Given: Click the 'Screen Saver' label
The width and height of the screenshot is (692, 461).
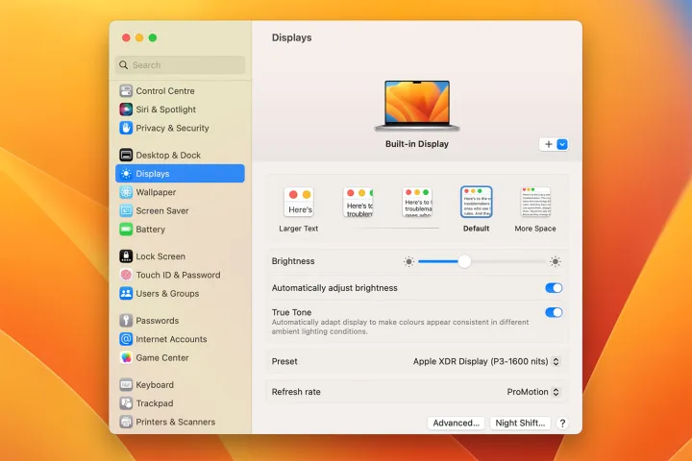Looking at the screenshot, I should [162, 210].
